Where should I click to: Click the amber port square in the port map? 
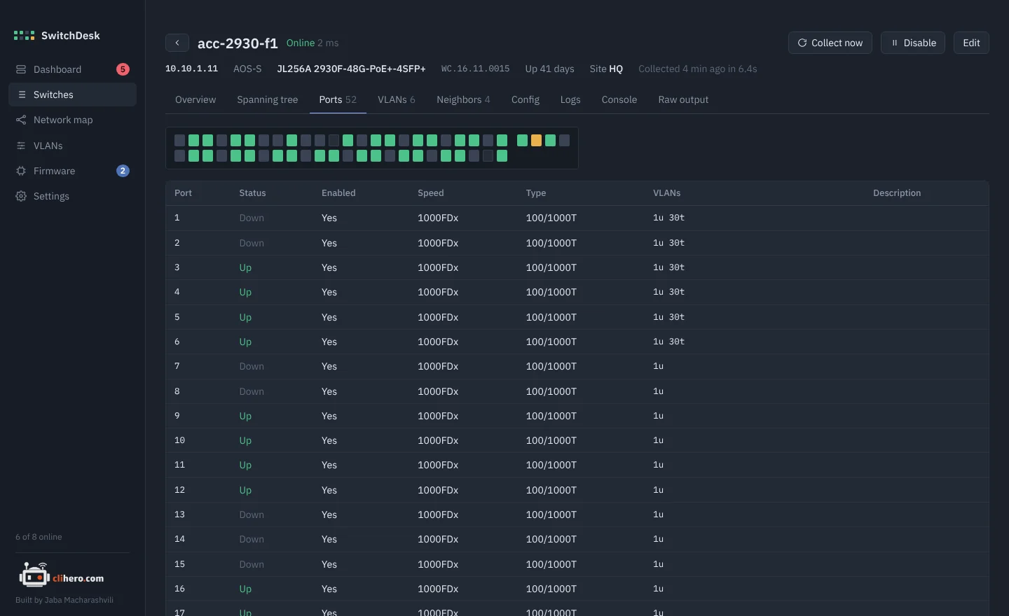536,141
